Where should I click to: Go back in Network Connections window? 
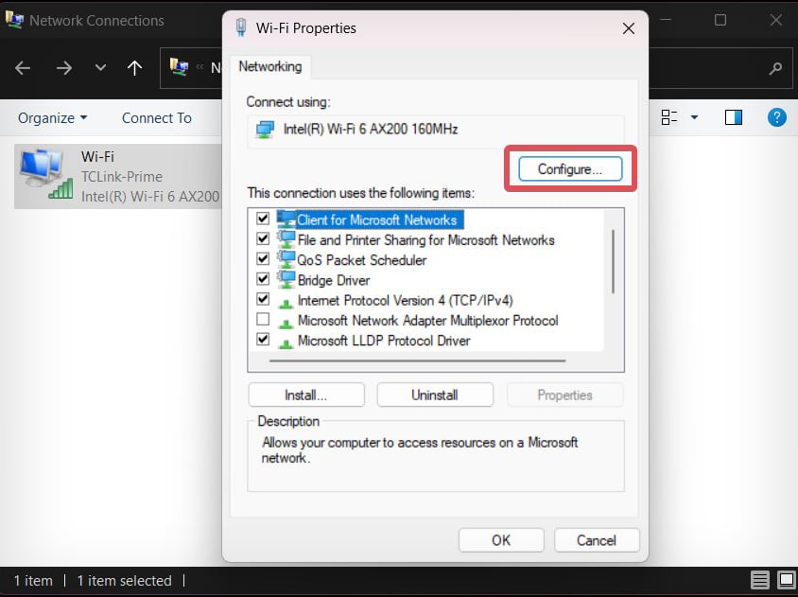click(23, 68)
